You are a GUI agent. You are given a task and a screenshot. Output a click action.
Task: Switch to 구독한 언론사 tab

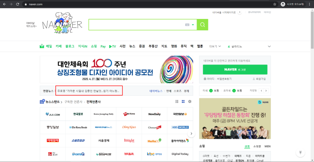coord(73,102)
